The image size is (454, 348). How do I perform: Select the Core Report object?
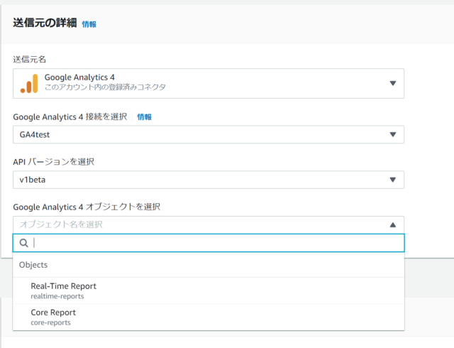pyautogui.click(x=209, y=317)
